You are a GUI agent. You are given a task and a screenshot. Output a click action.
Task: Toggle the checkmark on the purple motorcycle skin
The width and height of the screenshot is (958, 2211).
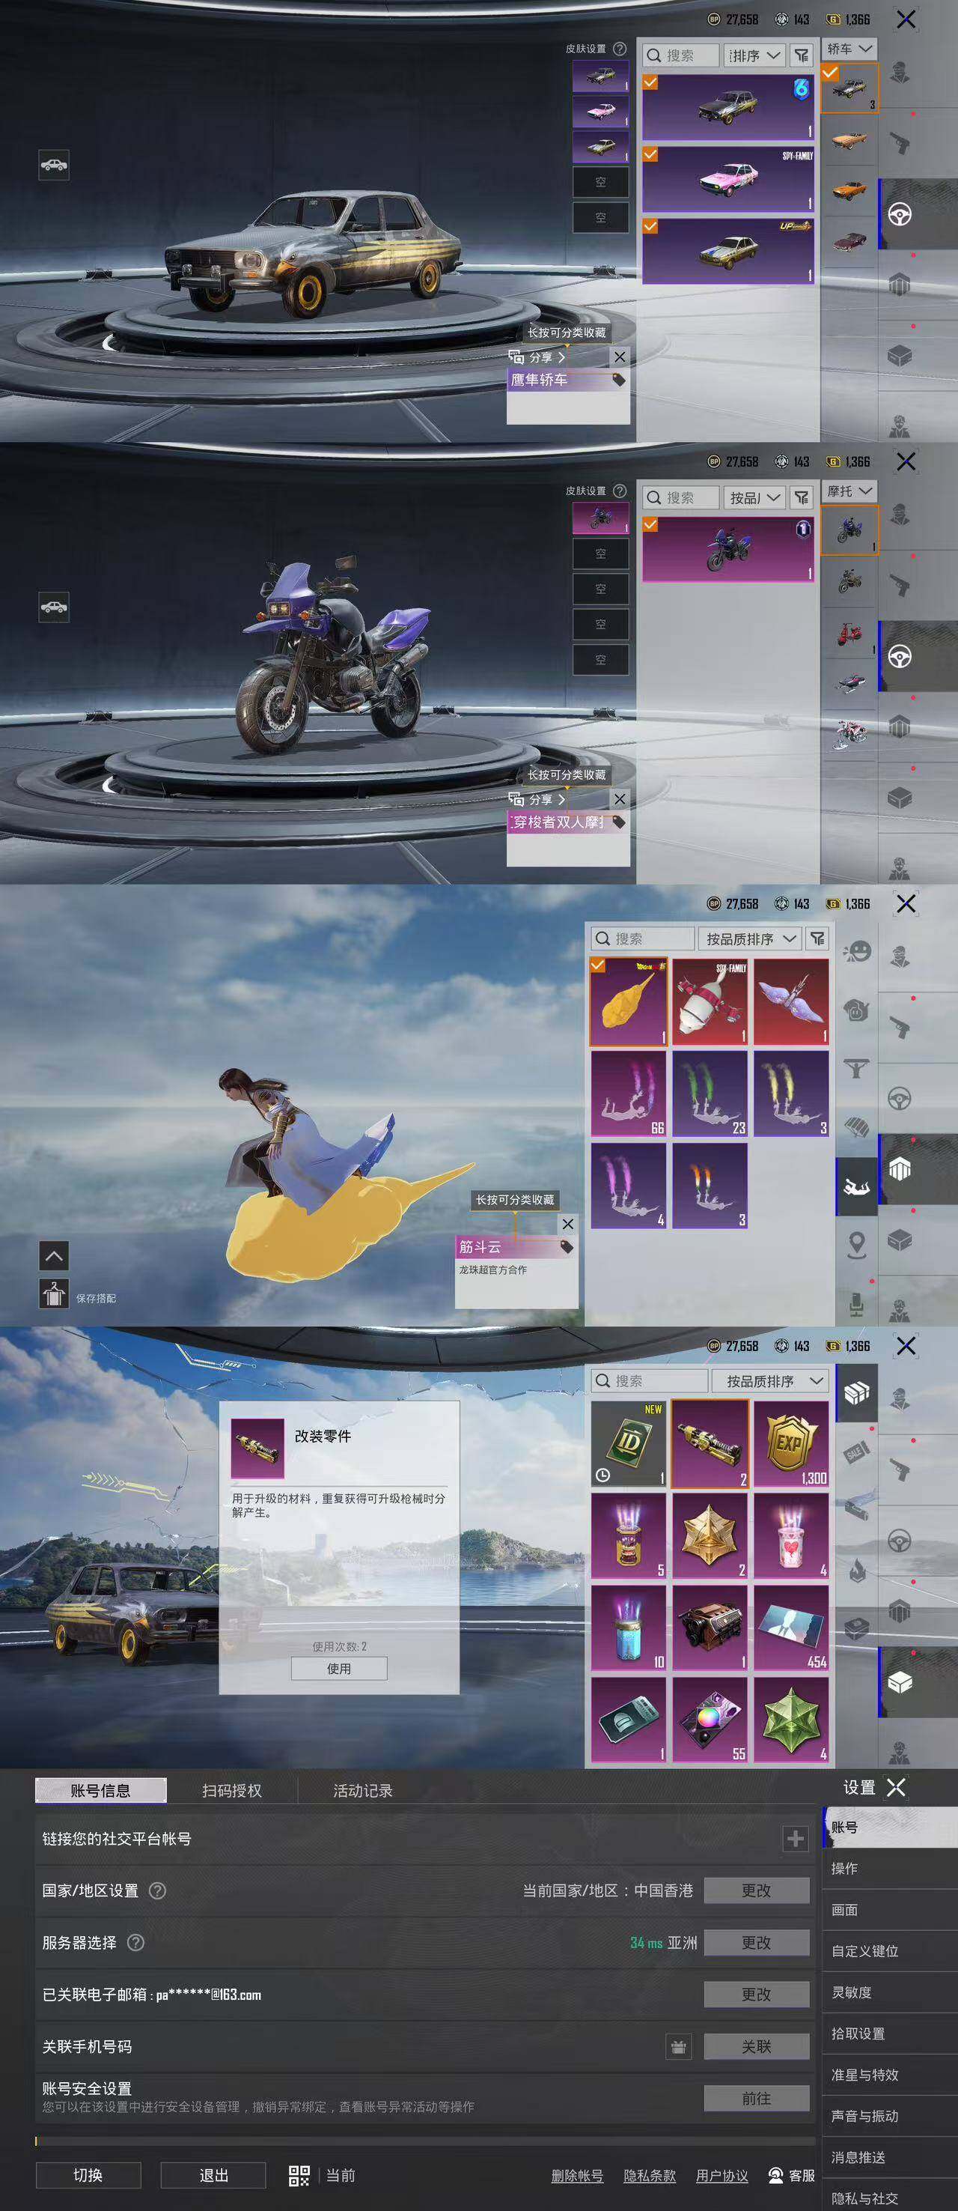651,524
